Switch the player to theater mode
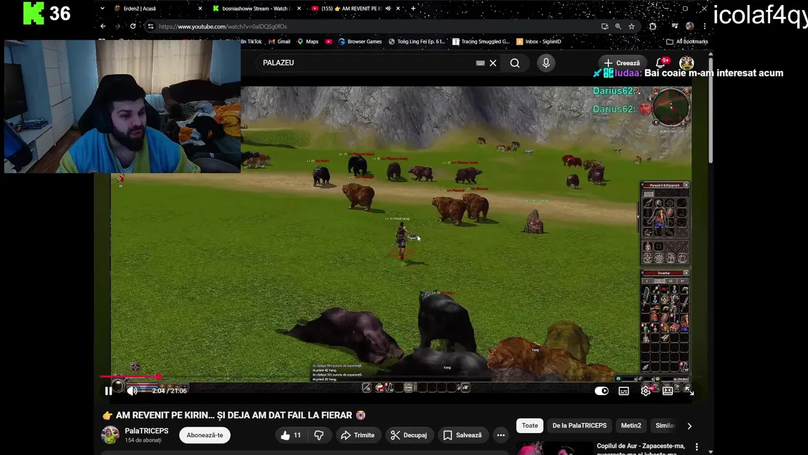Screen dimensions: 808x455 pos(668,391)
